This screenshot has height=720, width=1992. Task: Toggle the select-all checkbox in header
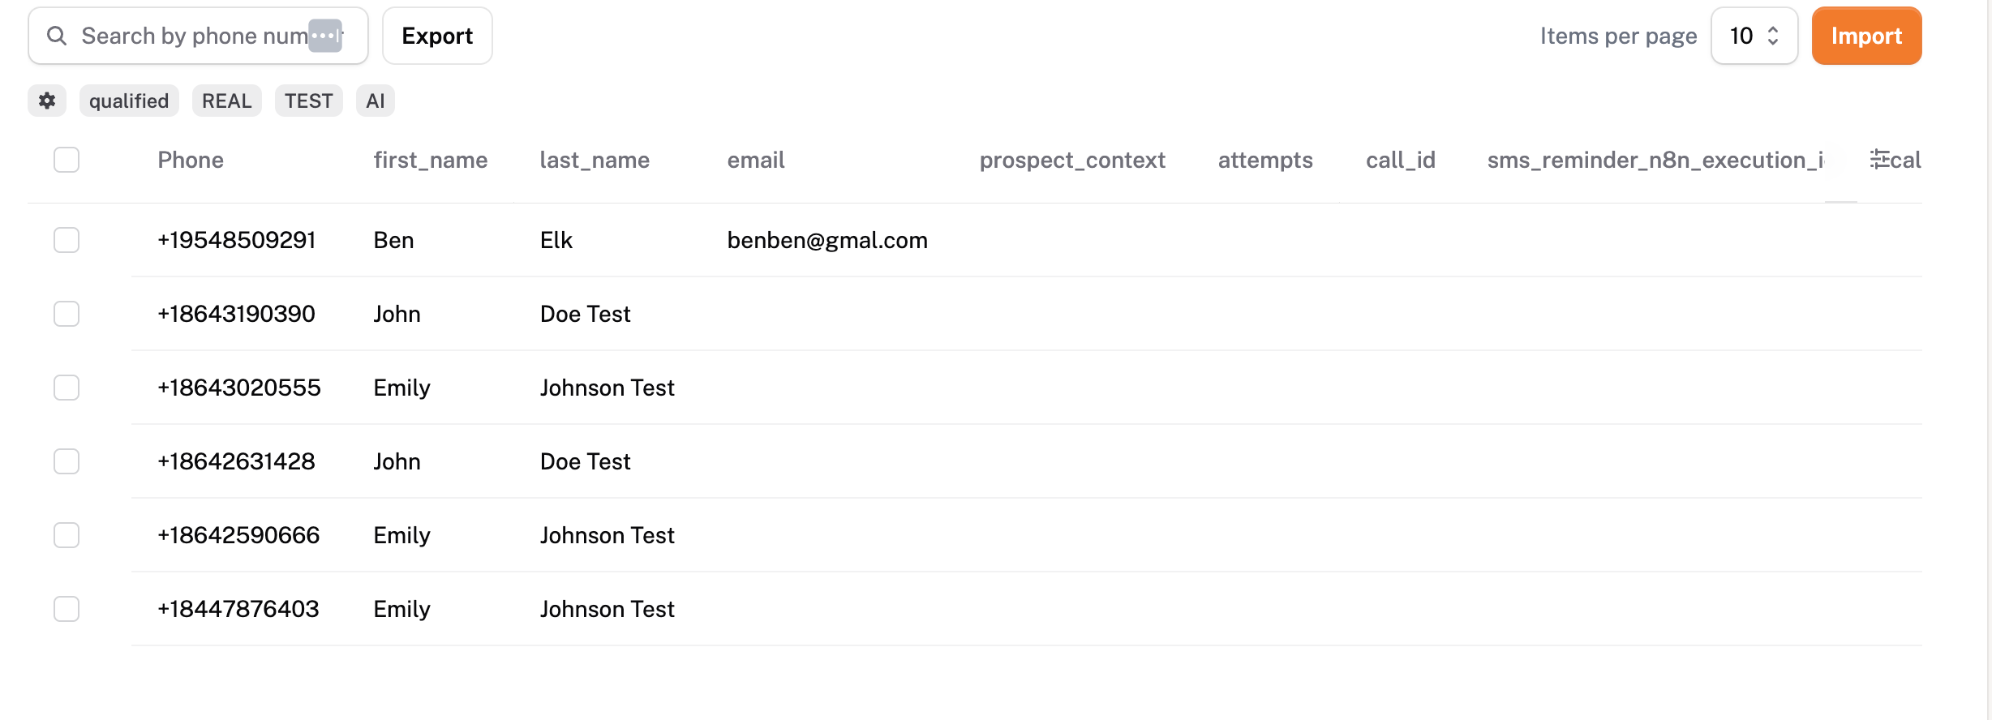pyautogui.click(x=67, y=160)
